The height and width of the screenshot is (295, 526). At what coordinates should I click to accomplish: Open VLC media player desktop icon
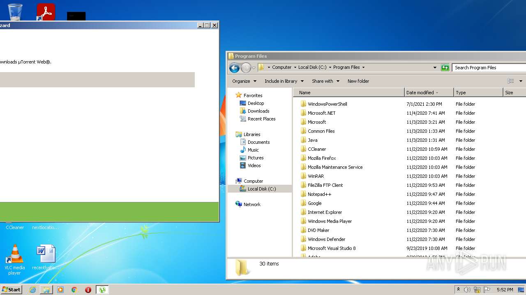[15, 260]
